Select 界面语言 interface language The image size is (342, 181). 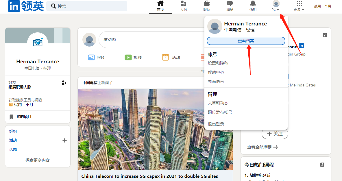point(216,82)
